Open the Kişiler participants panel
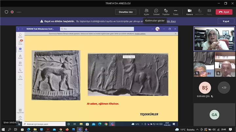The width and height of the screenshot is (236, 132). [147, 12]
